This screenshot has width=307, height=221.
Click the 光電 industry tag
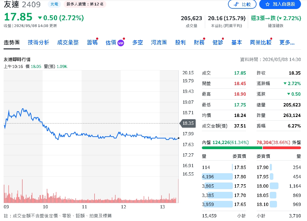tap(54, 4)
